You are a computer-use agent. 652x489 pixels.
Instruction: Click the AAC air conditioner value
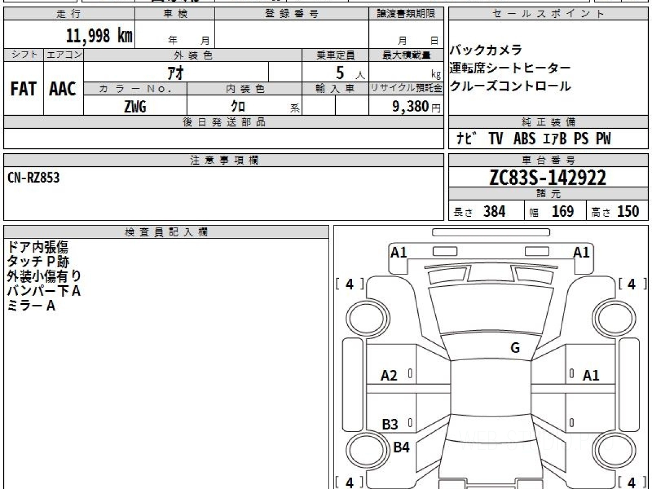63,89
